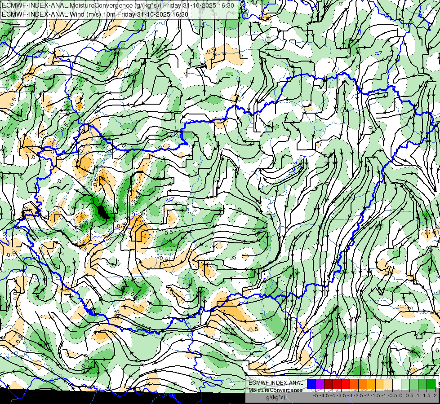
Task: Pick the bright red swatch between -3.5 and -3
Action: tap(346, 384)
